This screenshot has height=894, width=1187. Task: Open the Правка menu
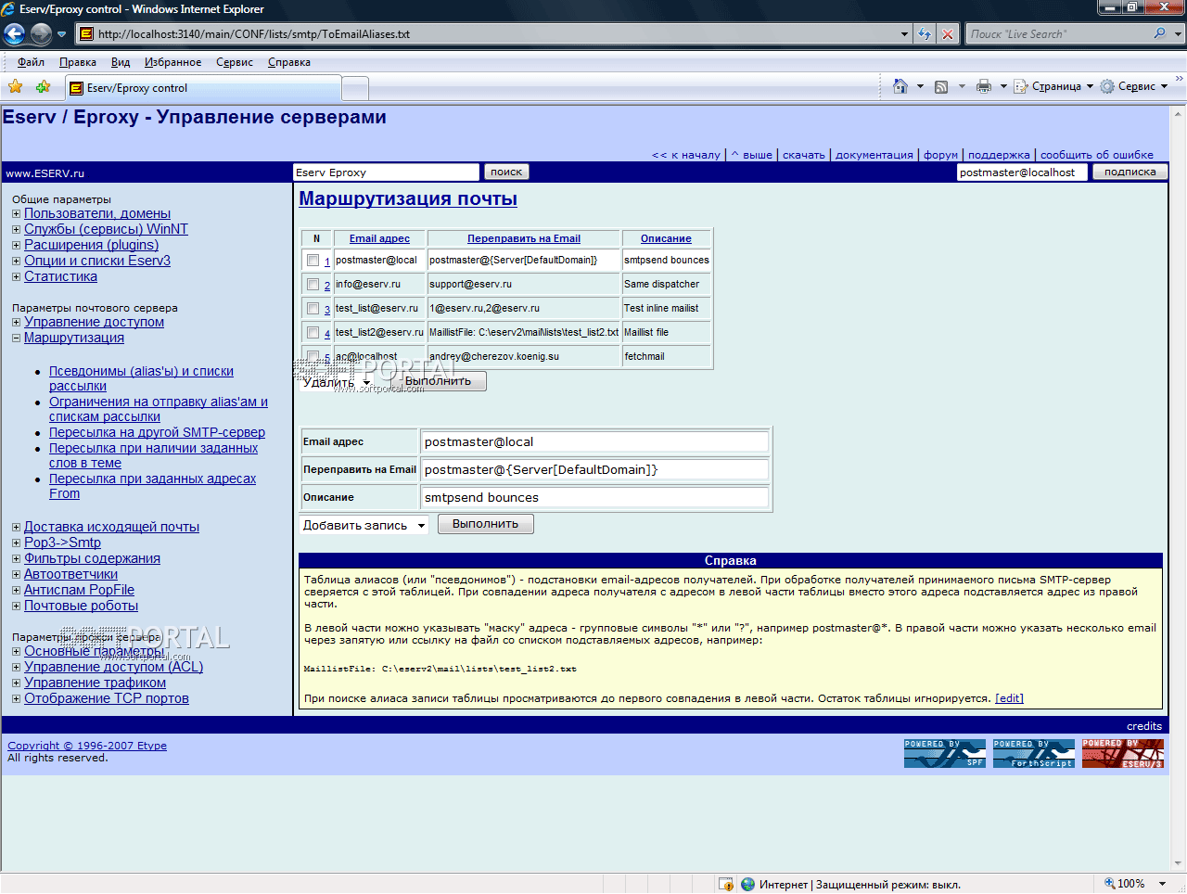pyautogui.click(x=78, y=62)
